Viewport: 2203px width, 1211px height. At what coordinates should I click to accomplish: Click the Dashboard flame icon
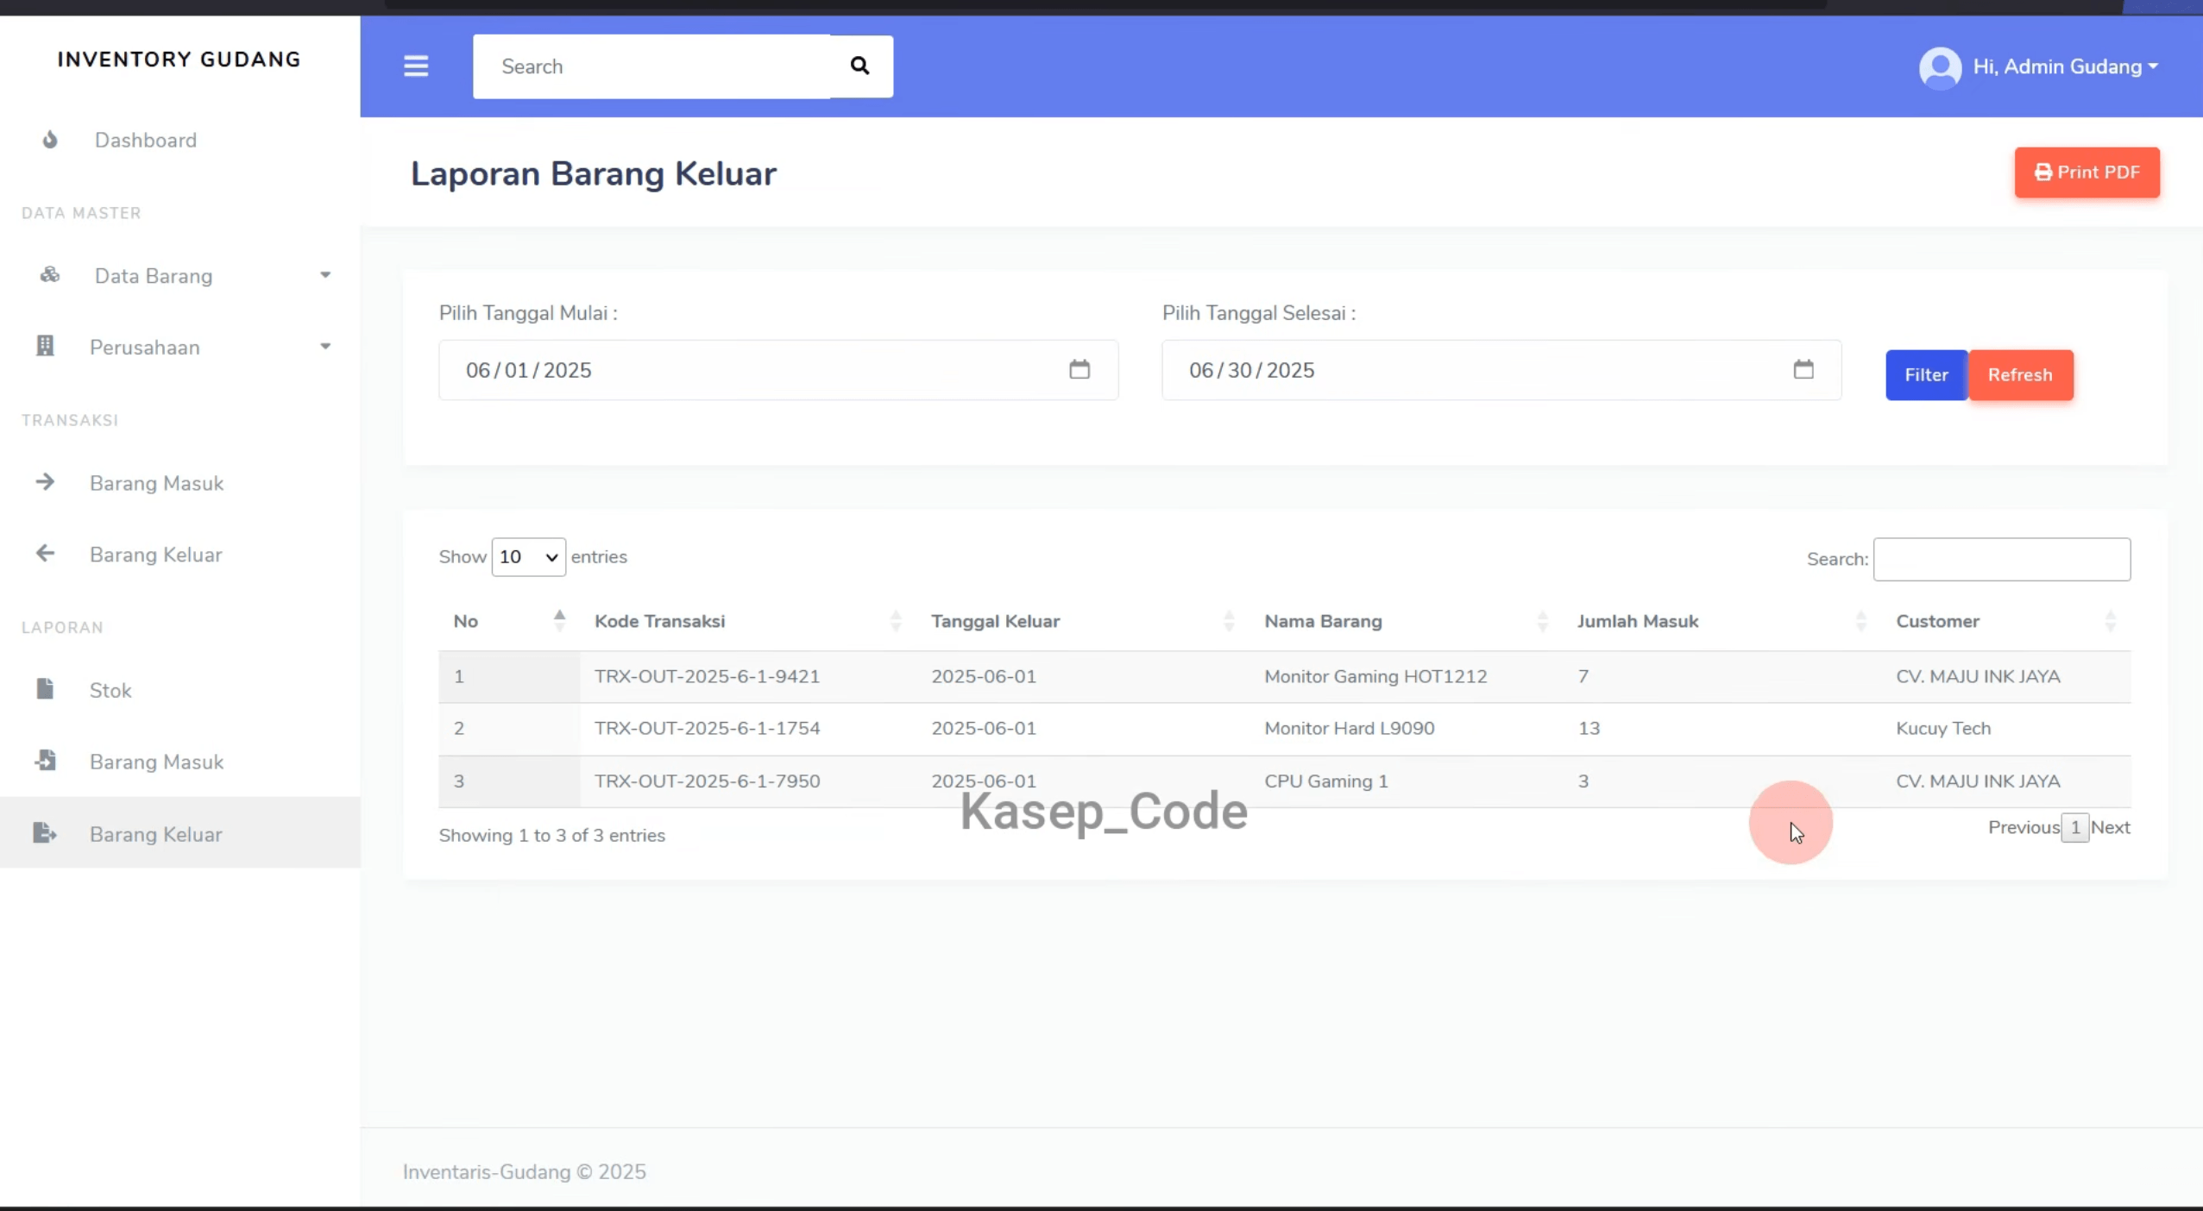pos(50,140)
